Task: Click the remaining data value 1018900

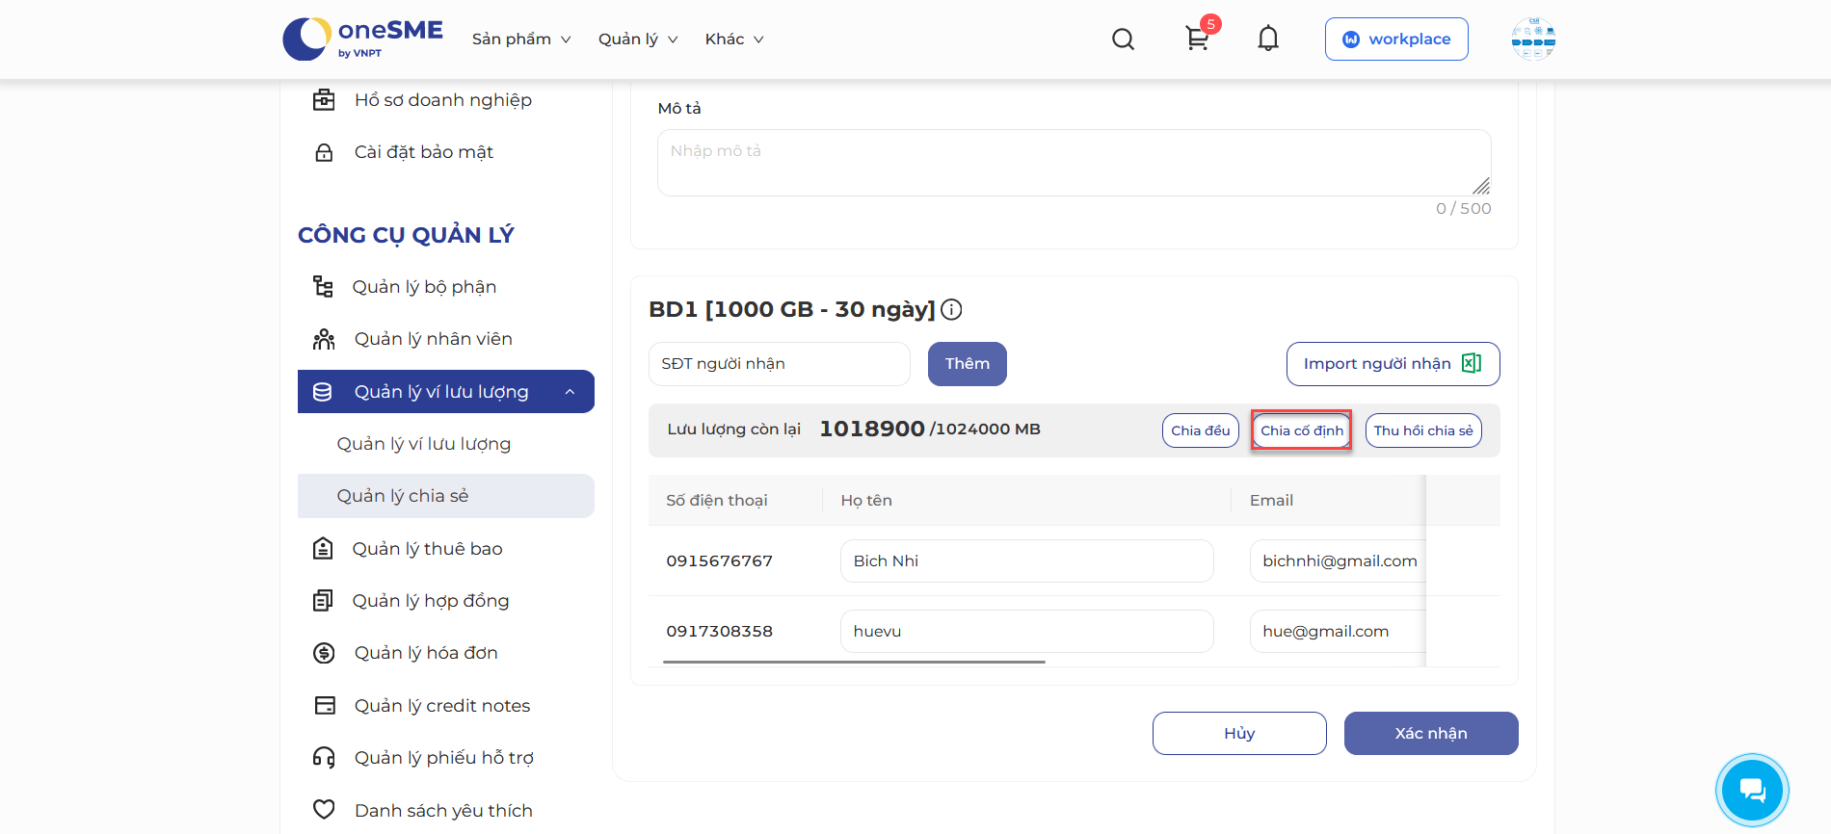Action: pyautogui.click(x=871, y=430)
